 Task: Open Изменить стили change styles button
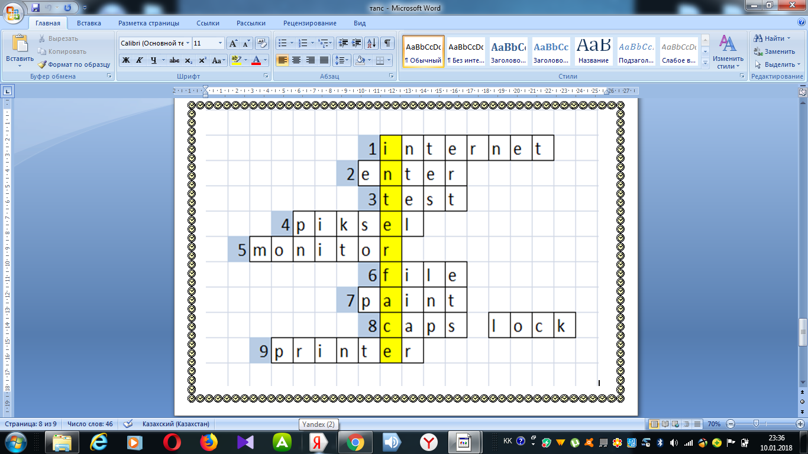tap(728, 52)
